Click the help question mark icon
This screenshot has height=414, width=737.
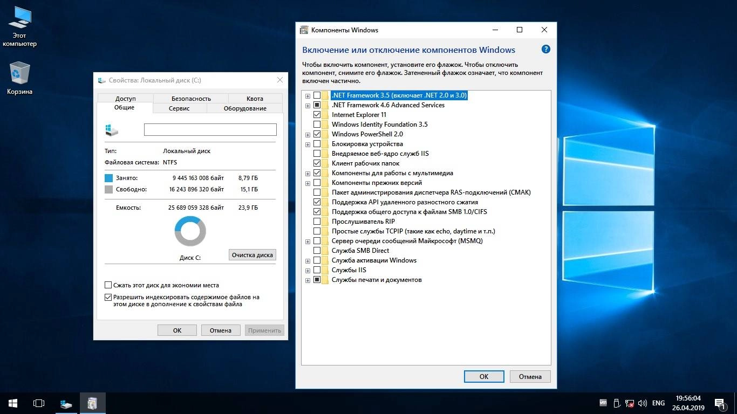(x=545, y=50)
